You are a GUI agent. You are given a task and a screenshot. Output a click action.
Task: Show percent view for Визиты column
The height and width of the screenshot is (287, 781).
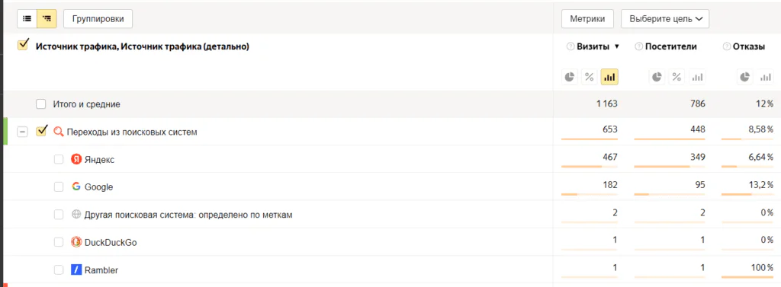(590, 77)
